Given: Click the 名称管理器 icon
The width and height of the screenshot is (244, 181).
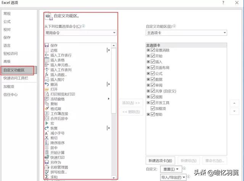Looking at the screenshot, I should (x=47, y=167).
